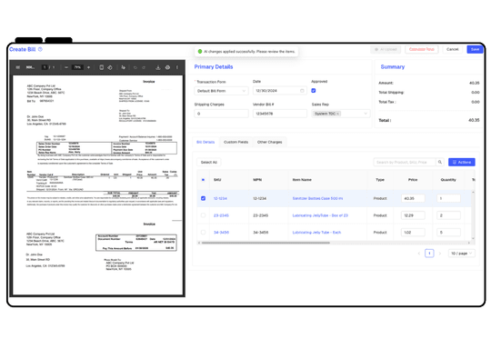Print the invoice PDF

pos(167,67)
